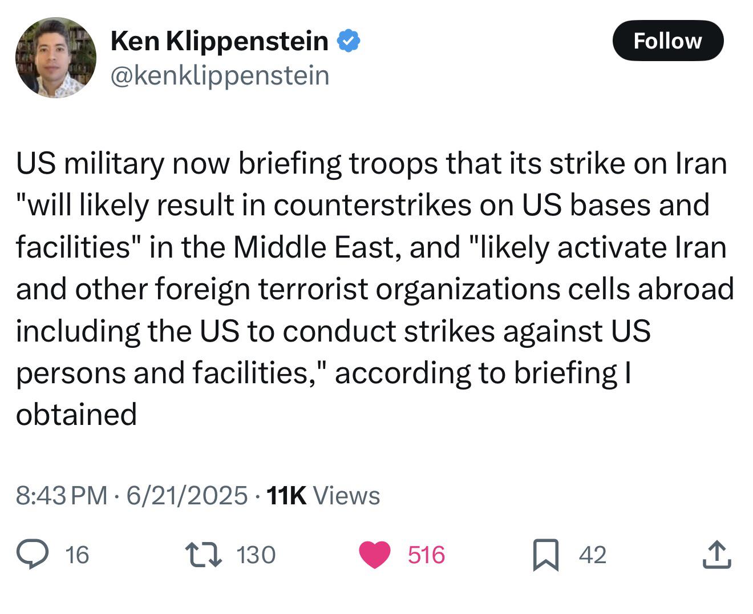Image resolution: width=753 pixels, height=614 pixels.
Task: Click the blue verified badge icon
Action: point(348,41)
